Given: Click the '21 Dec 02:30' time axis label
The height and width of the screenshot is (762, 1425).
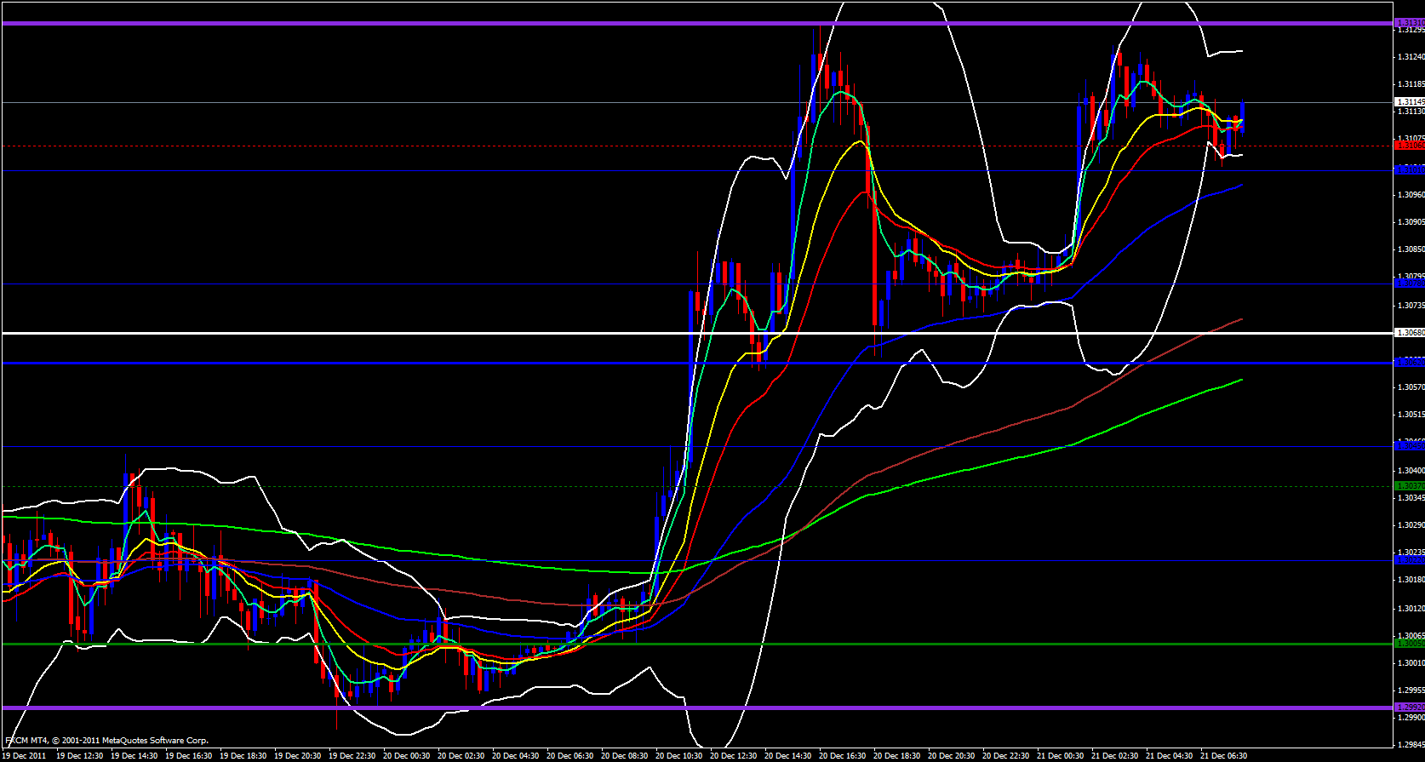Looking at the screenshot, I should click(x=1114, y=756).
